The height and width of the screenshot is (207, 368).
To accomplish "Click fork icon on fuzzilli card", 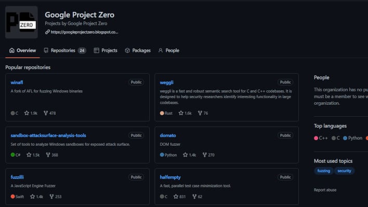I will [x=51, y=197].
